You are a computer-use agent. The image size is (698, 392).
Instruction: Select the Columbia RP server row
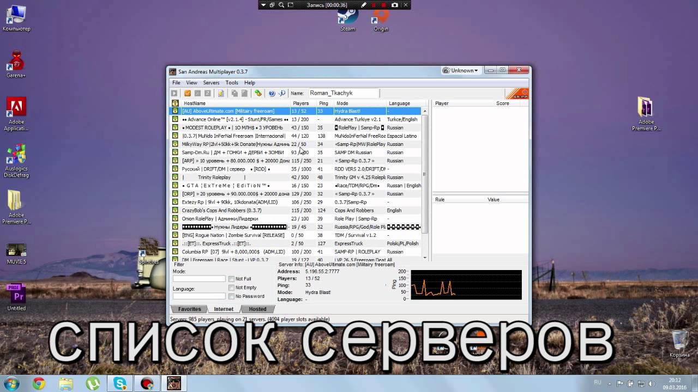(x=296, y=252)
